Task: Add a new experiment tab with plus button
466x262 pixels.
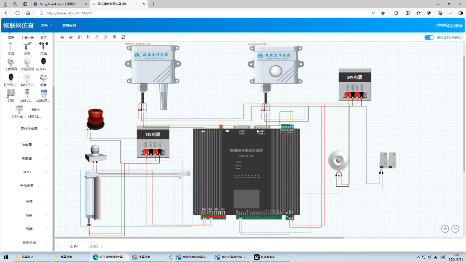Action: (60, 246)
